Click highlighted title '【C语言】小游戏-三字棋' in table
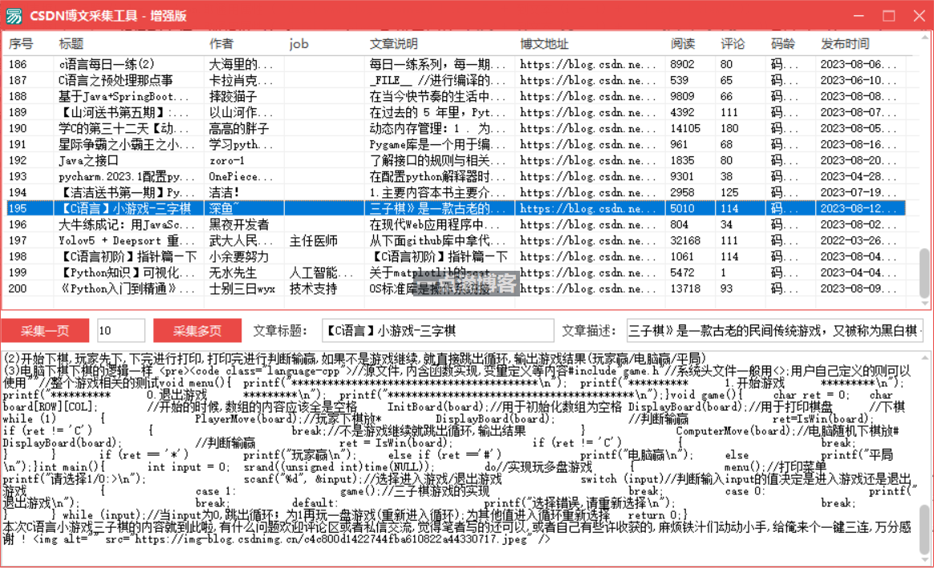934x568 pixels. click(x=124, y=209)
